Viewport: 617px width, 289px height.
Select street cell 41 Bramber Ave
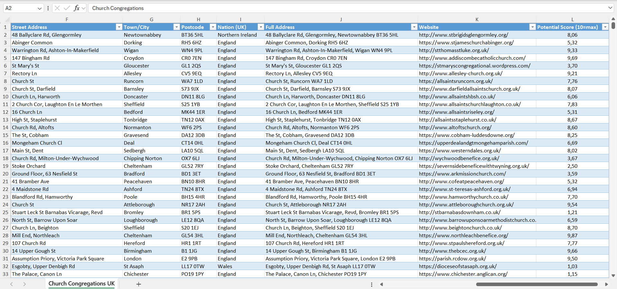[x=67, y=182]
